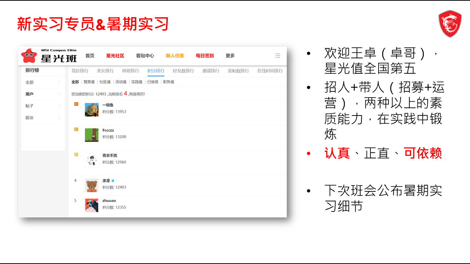
Task: Click the bullet 下次班会公布暑期实习细节
Action: coord(383,198)
